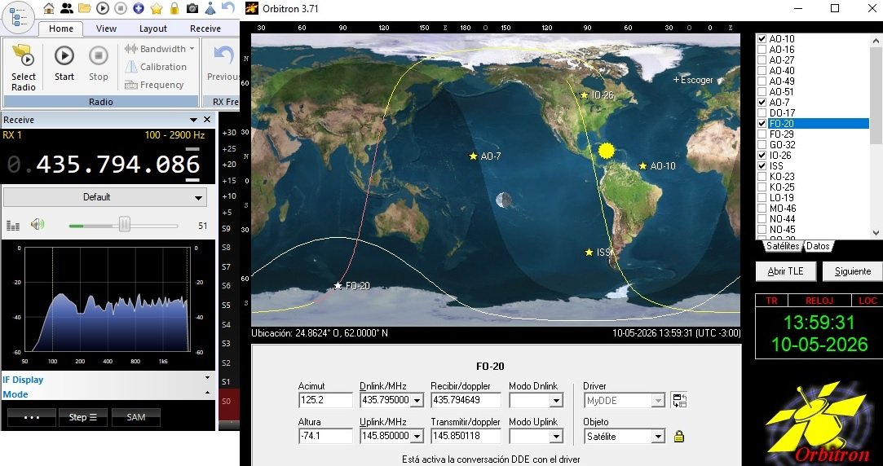Click the small play icon in quick access toolbar
The image size is (883, 466).
103,8
